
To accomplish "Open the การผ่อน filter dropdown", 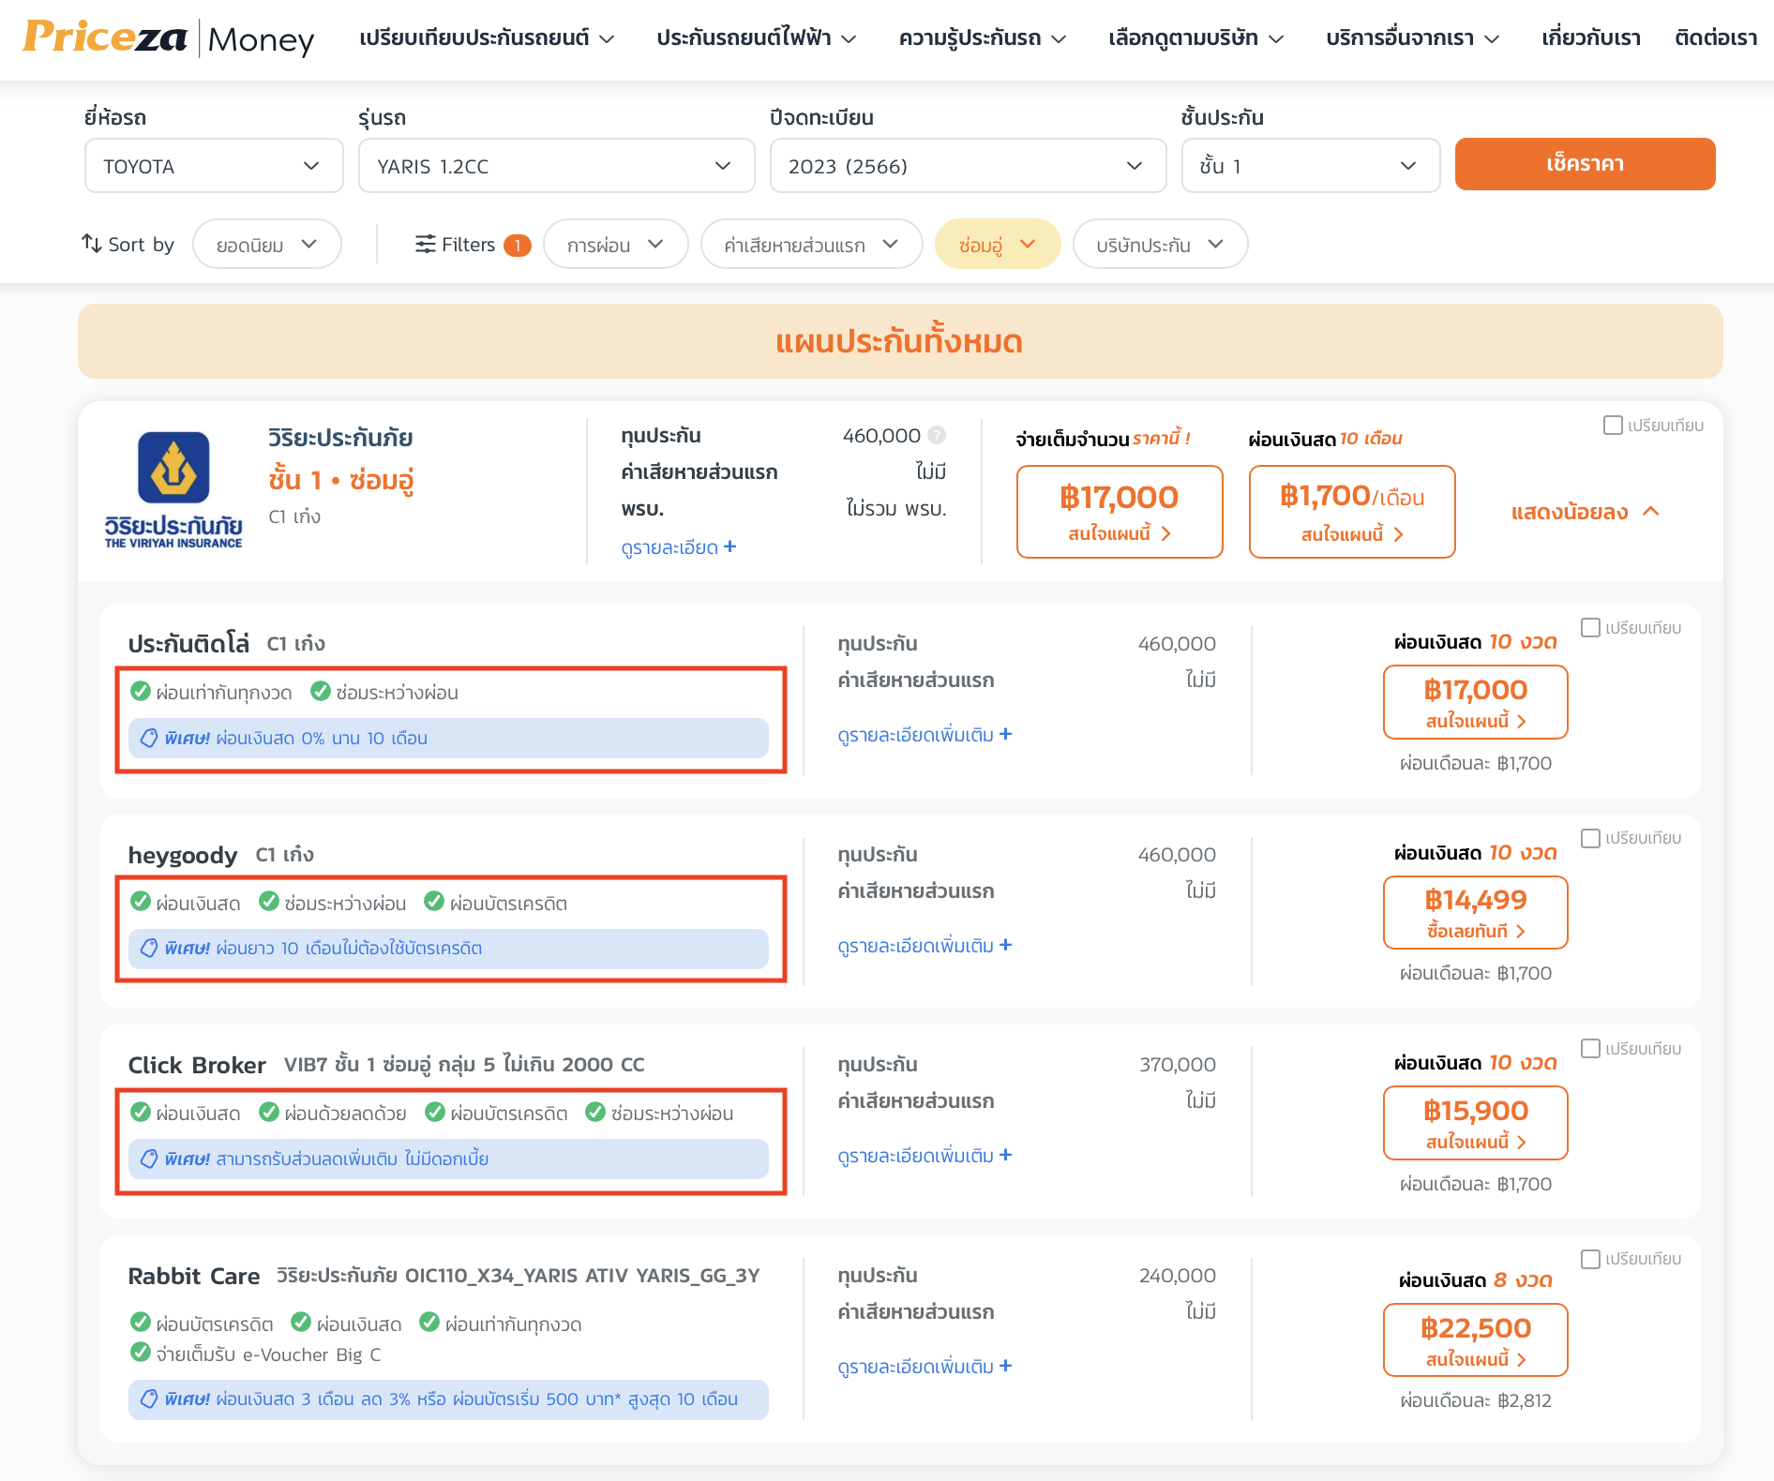I will coord(615,245).
